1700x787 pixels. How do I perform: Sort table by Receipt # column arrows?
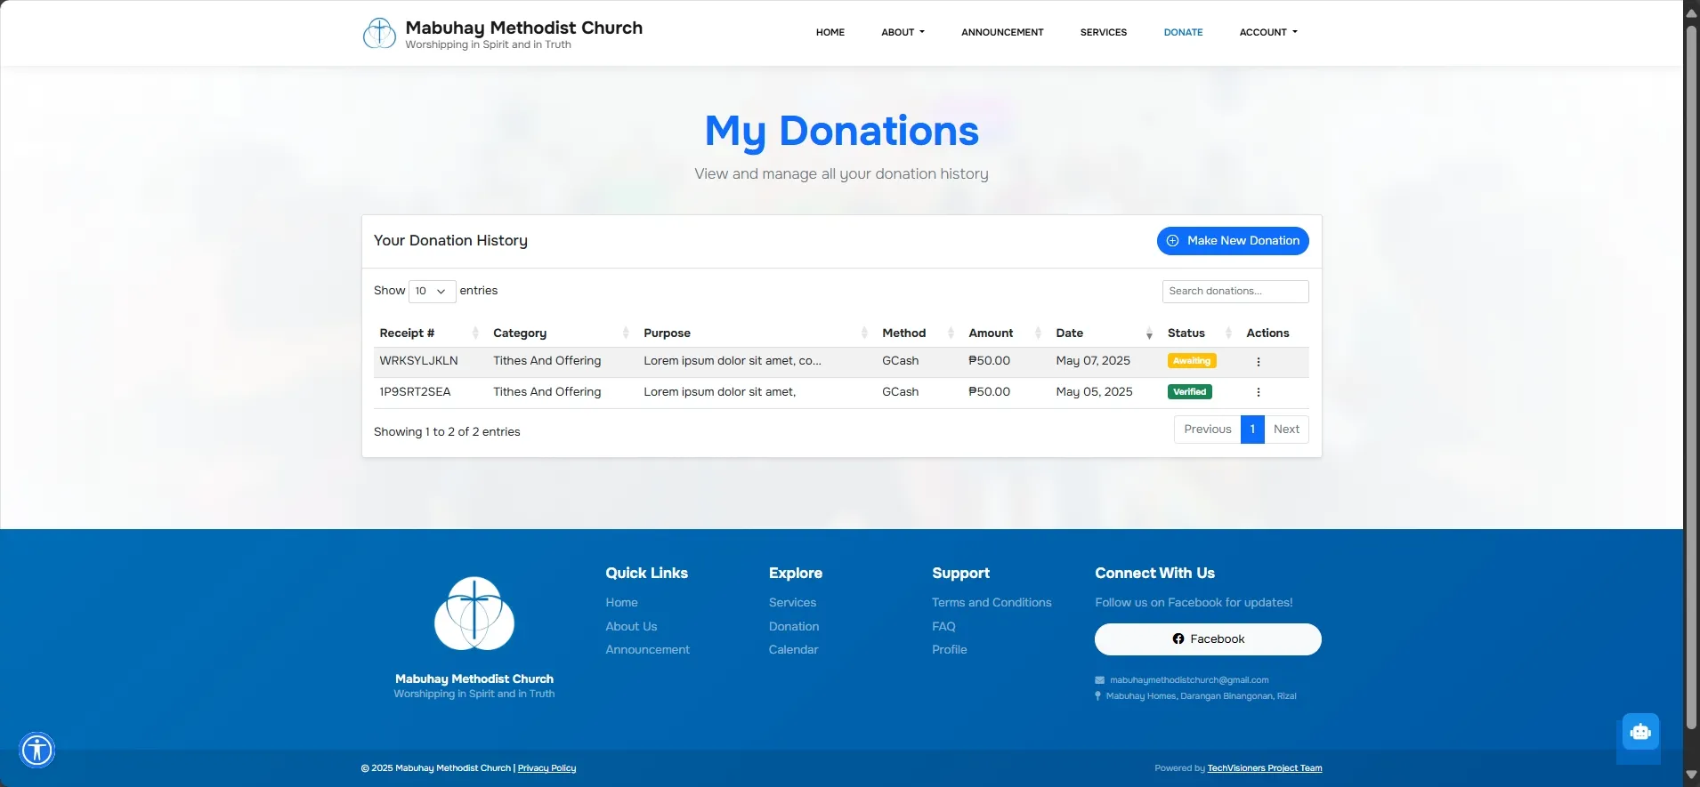point(475,333)
